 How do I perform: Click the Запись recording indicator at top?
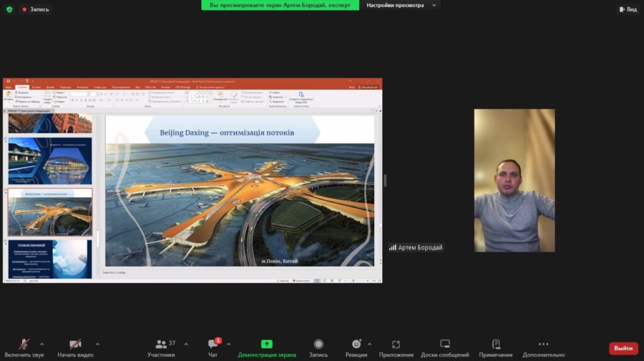pos(36,9)
